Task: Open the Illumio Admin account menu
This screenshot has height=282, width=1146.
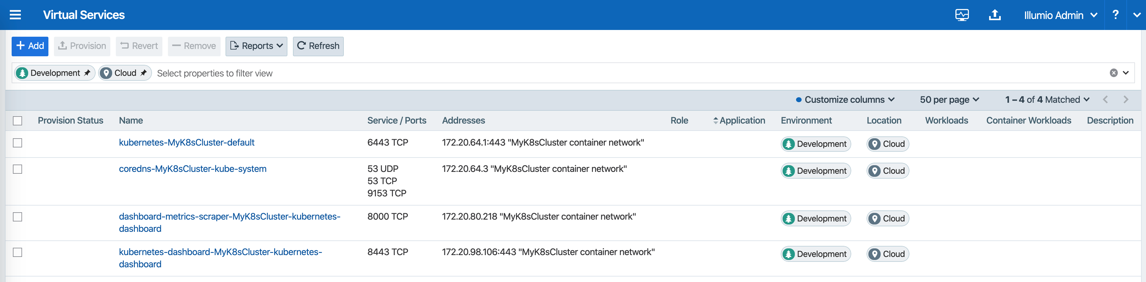Action: (x=1061, y=15)
